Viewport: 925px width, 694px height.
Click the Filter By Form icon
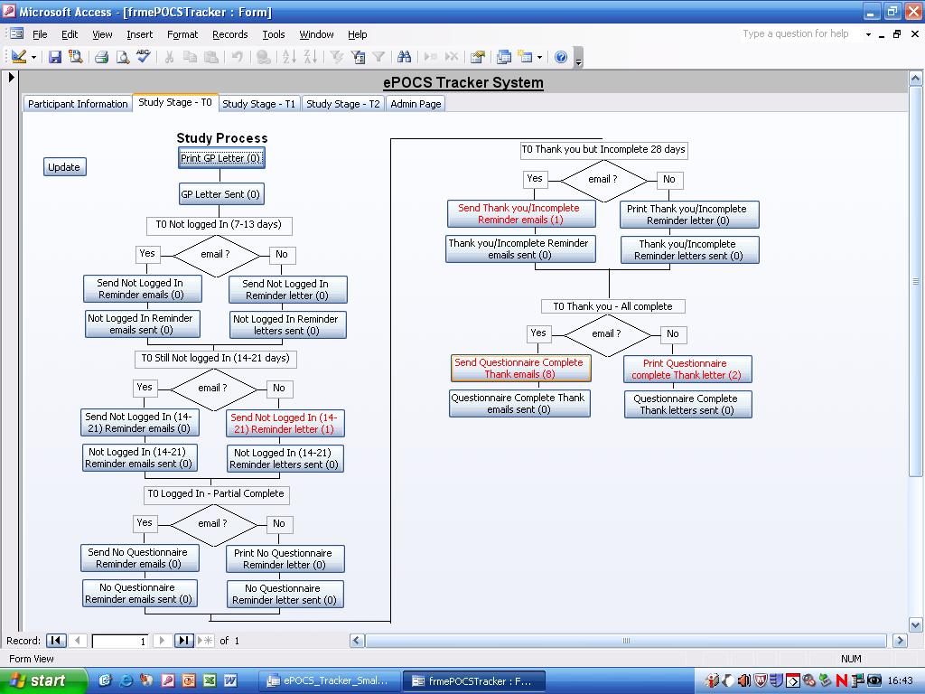(358, 57)
